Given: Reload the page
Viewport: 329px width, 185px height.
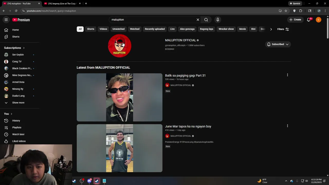Looking at the screenshot, I should (16, 11).
